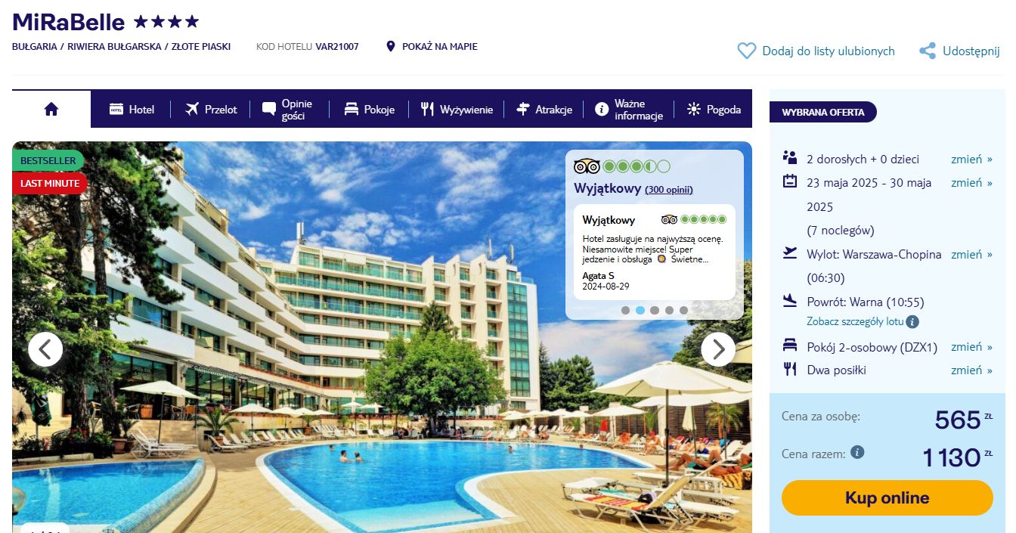The width and height of the screenshot is (1016, 533).
Task: Open the 300 opinii reviews link
Action: pos(668,190)
